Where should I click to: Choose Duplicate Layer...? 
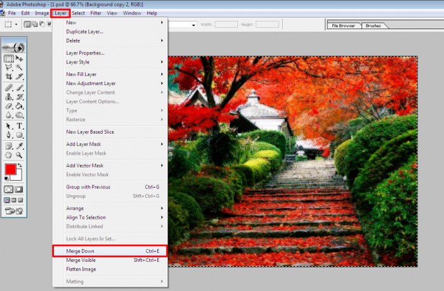[110, 32]
